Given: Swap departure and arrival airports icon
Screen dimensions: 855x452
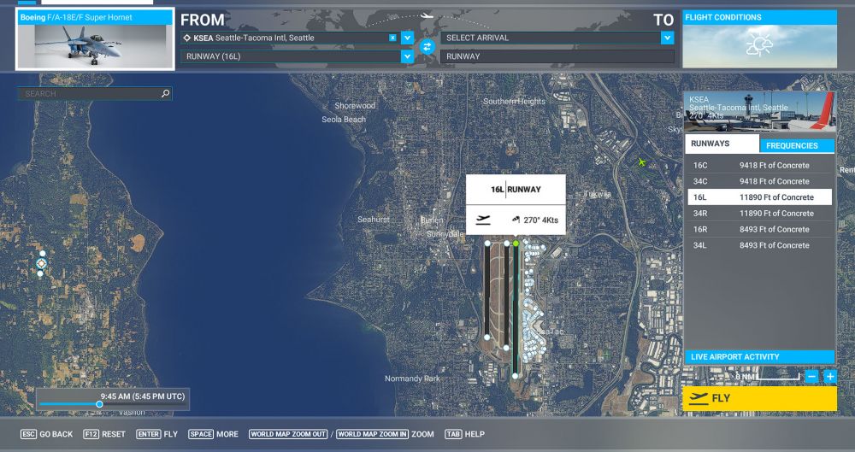Looking at the screenshot, I should pos(427,47).
